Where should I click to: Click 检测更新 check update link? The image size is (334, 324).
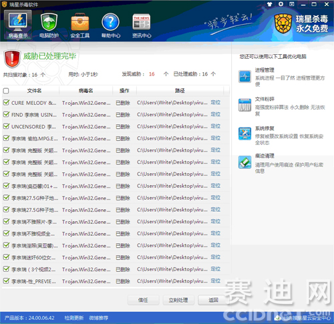[x=74, y=318]
